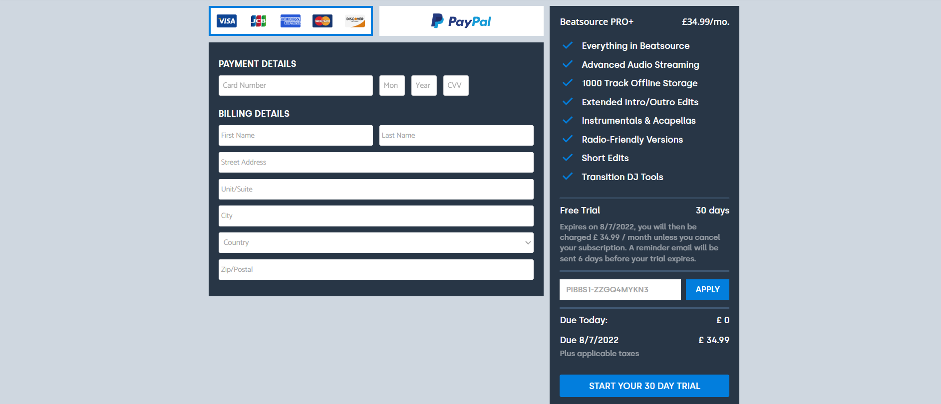Click the Due 8/7/2022 label
The height and width of the screenshot is (404, 941).
[589, 340]
